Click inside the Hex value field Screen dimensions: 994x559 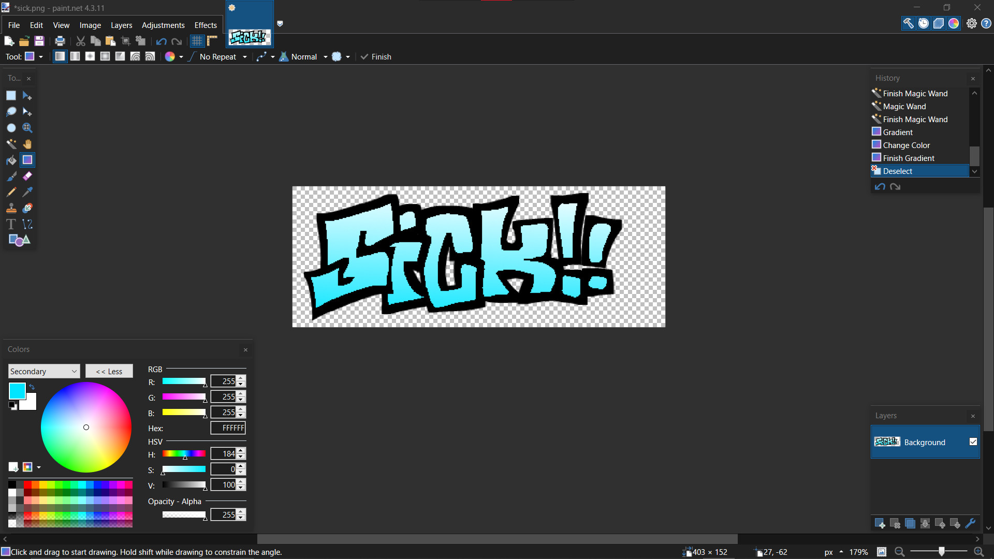(x=228, y=428)
